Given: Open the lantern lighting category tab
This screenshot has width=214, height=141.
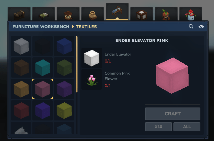Looking at the screenshot, I should [x=68, y=14].
